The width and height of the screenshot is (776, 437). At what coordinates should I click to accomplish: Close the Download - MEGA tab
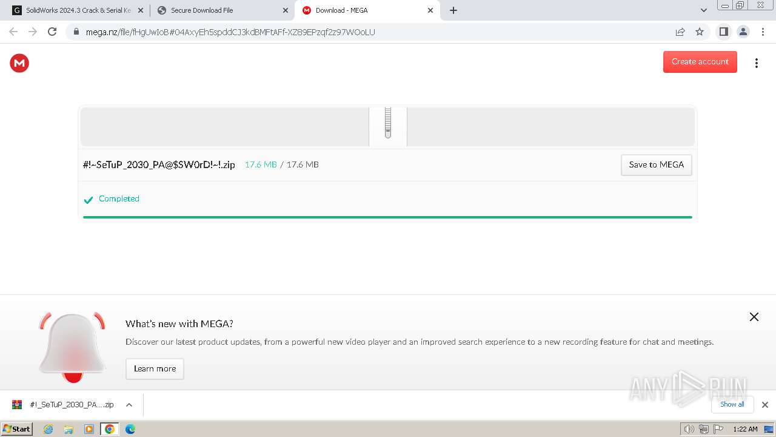pos(430,10)
